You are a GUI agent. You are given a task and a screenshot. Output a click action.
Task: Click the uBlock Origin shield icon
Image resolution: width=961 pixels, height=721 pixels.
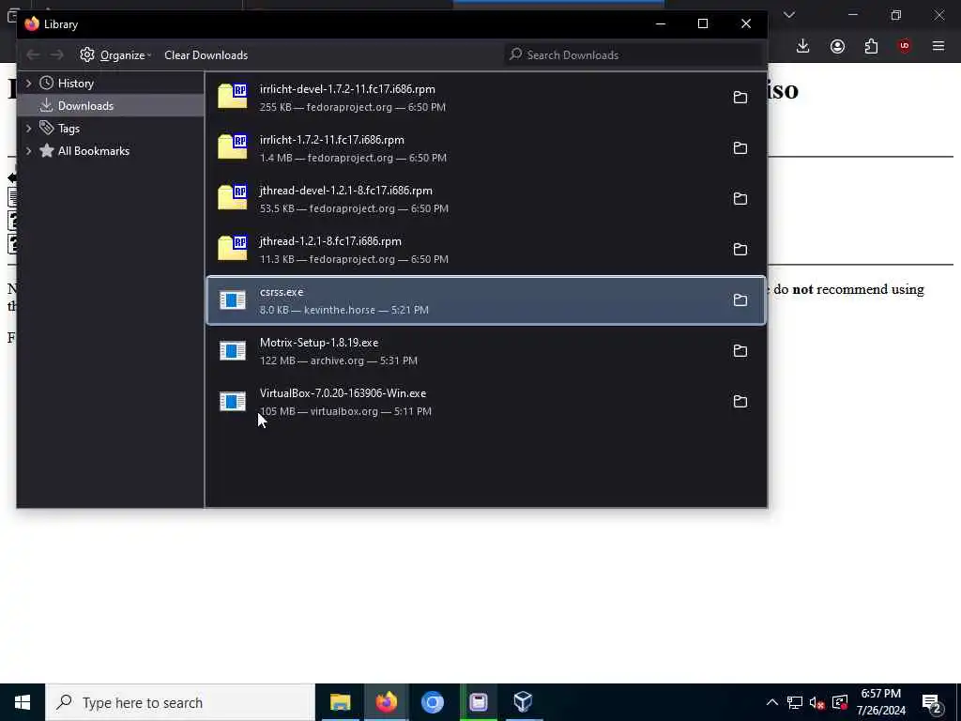pos(905,46)
